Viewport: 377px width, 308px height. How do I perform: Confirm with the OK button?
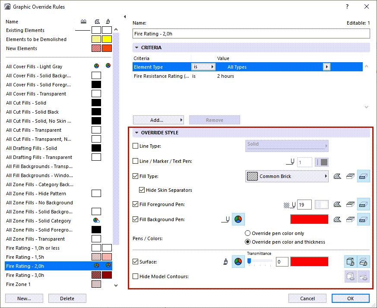(x=351, y=298)
